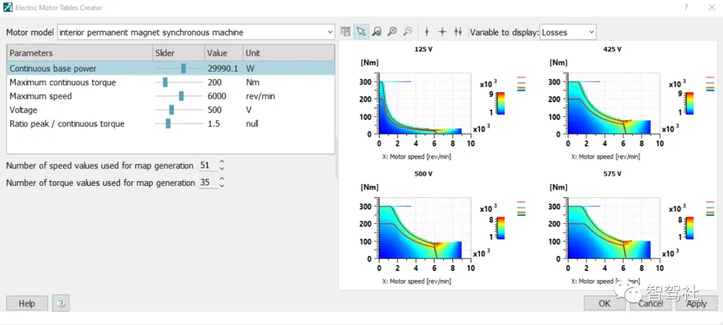Click the torque value 200
723x325 pixels.
coord(214,82)
